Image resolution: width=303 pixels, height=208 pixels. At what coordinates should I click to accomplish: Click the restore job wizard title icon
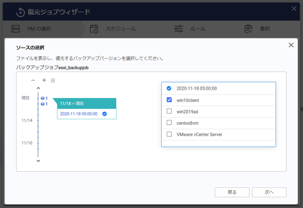[x=20, y=12]
